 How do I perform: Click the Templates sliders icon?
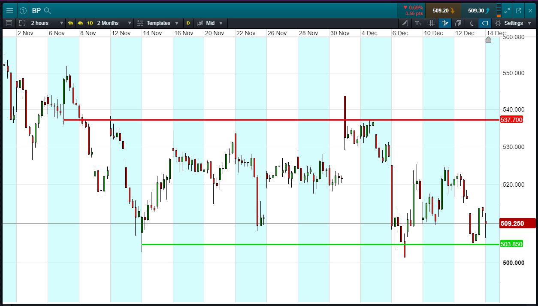(140, 23)
